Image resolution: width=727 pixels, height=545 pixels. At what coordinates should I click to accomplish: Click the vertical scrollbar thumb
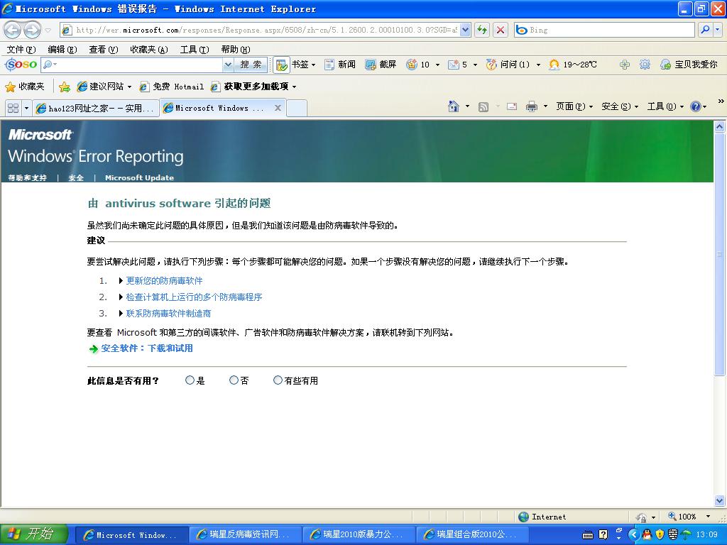[x=719, y=255]
